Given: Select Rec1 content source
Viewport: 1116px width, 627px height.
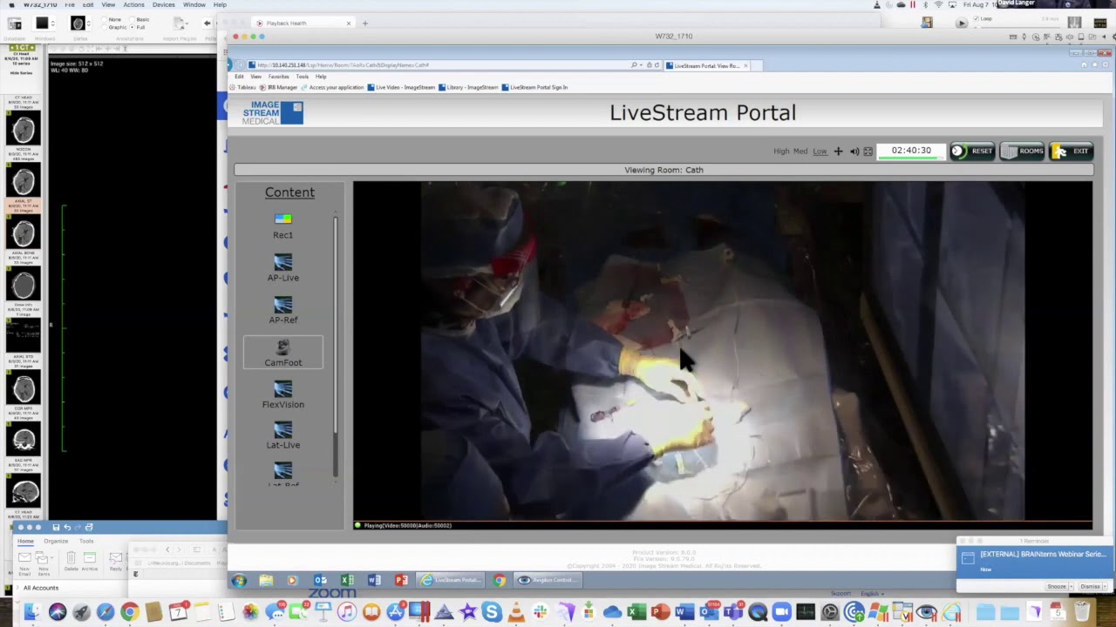Looking at the screenshot, I should (x=282, y=226).
